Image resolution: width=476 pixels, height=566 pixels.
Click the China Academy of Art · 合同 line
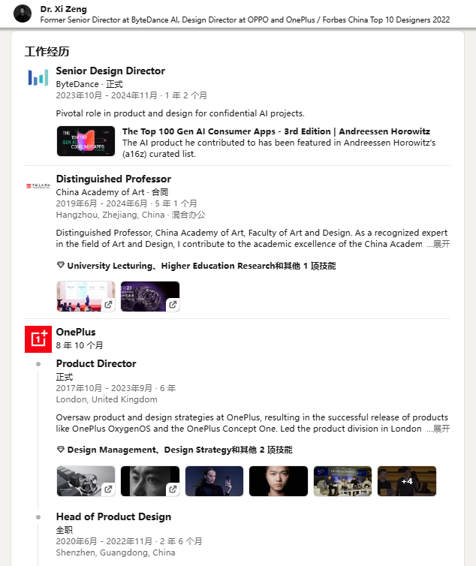coord(112,192)
